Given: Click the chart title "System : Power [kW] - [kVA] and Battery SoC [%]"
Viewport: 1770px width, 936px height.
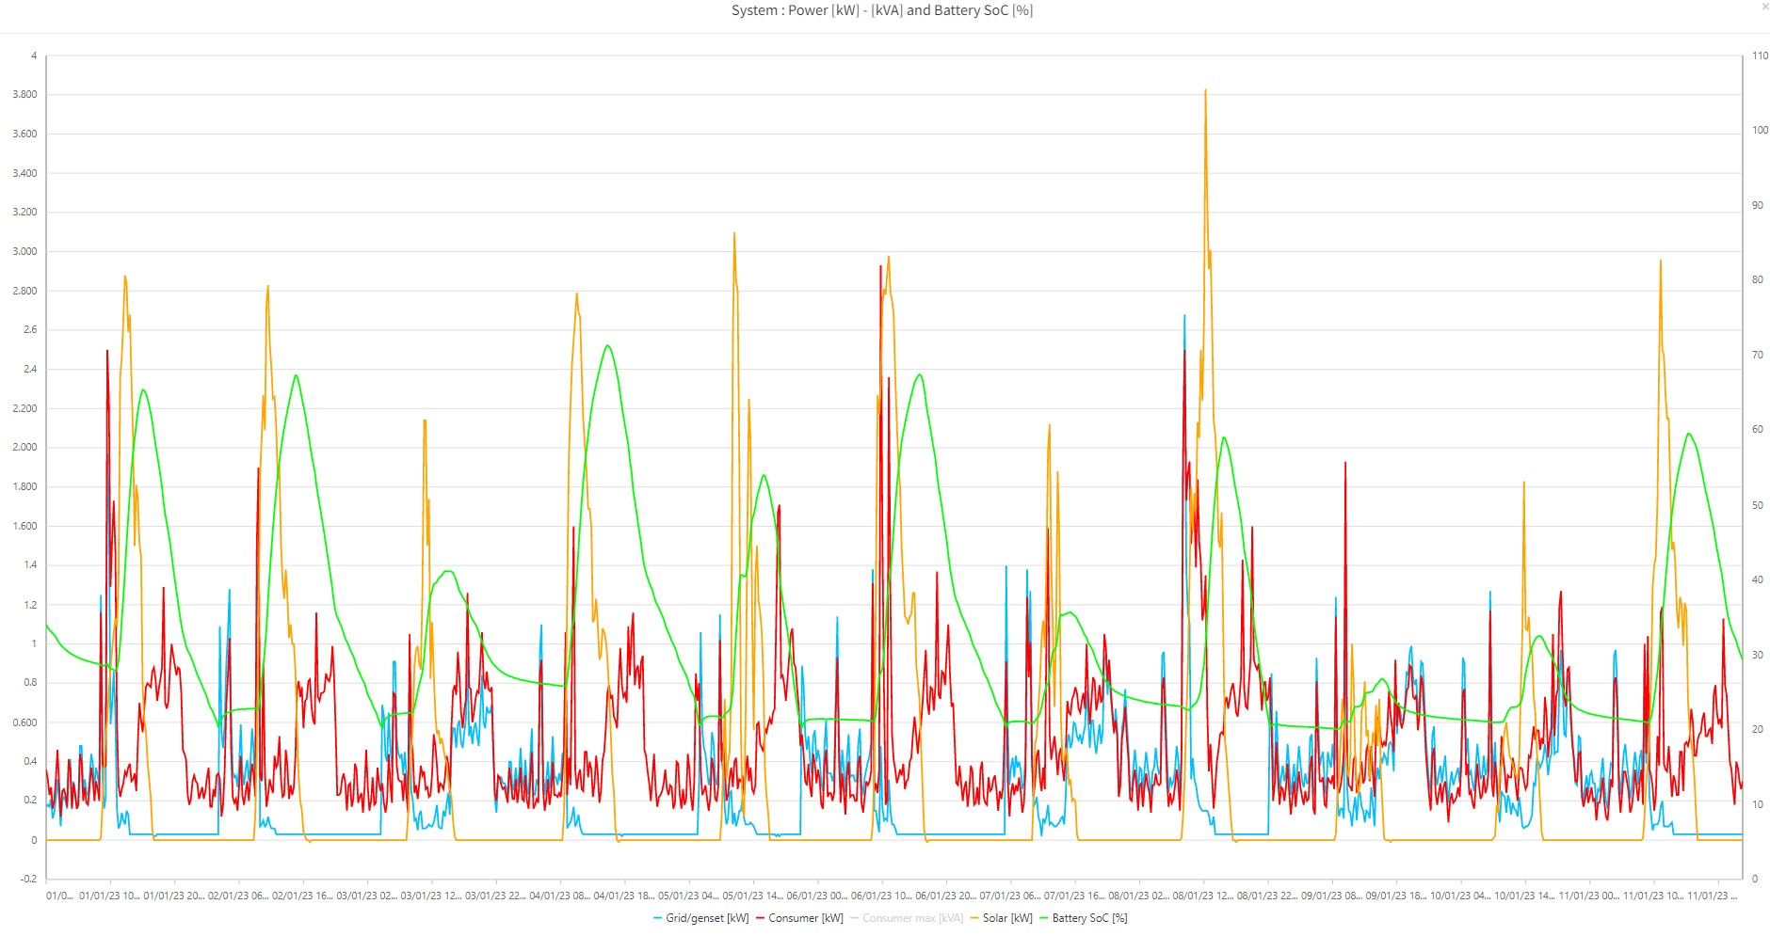Looking at the screenshot, I should point(882,10).
